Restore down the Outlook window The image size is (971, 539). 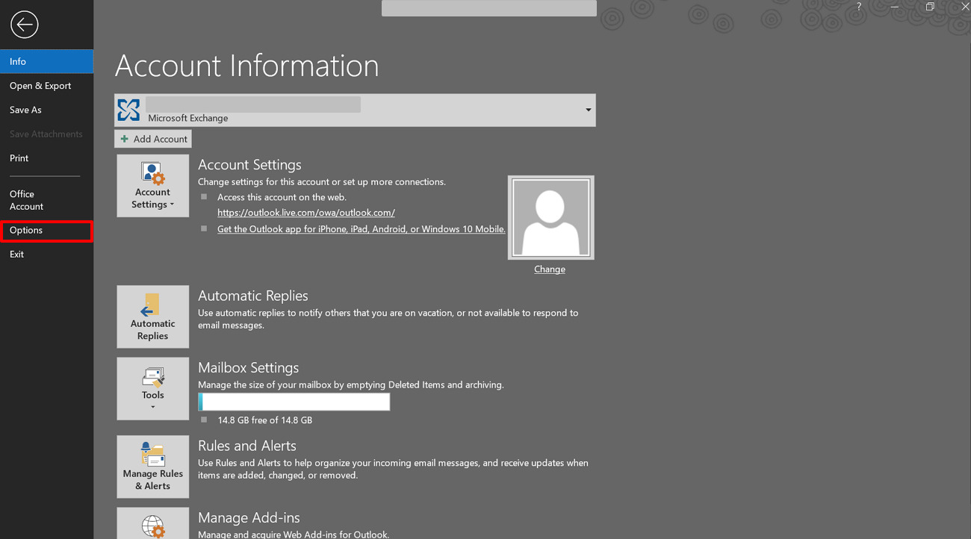pyautogui.click(x=930, y=7)
